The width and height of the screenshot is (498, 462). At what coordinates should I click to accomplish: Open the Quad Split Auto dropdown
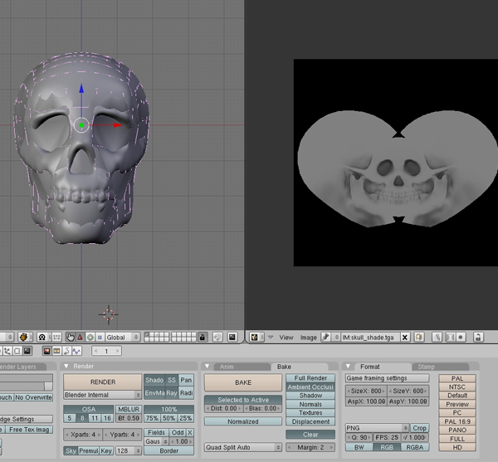tap(243, 447)
